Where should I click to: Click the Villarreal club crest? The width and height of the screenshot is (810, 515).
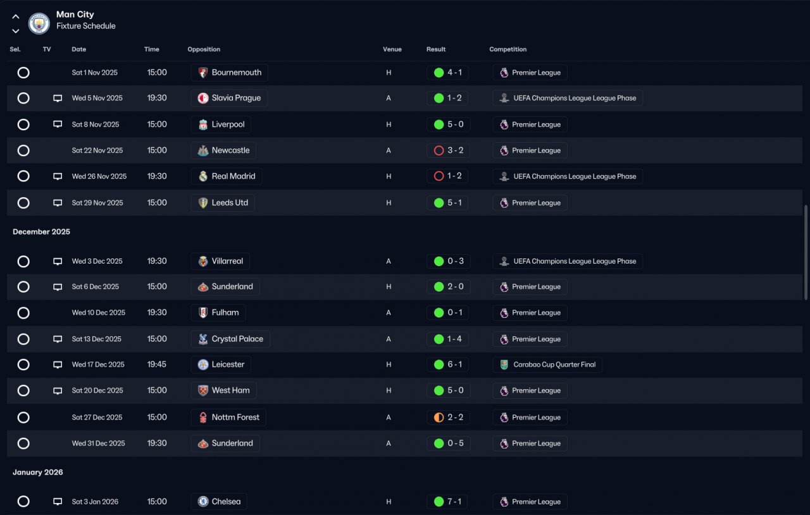pos(203,261)
